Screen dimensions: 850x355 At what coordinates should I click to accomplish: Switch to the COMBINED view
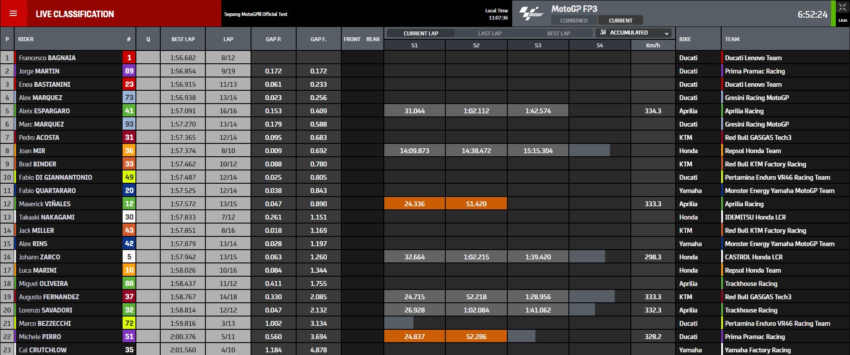574,20
